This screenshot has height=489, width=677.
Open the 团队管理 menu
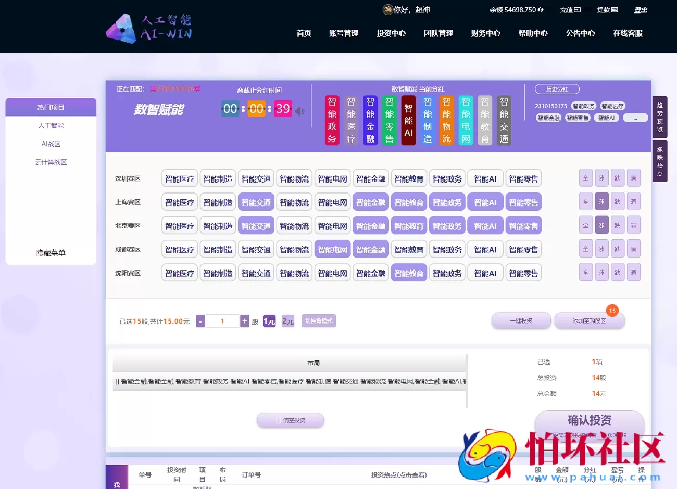tap(438, 33)
